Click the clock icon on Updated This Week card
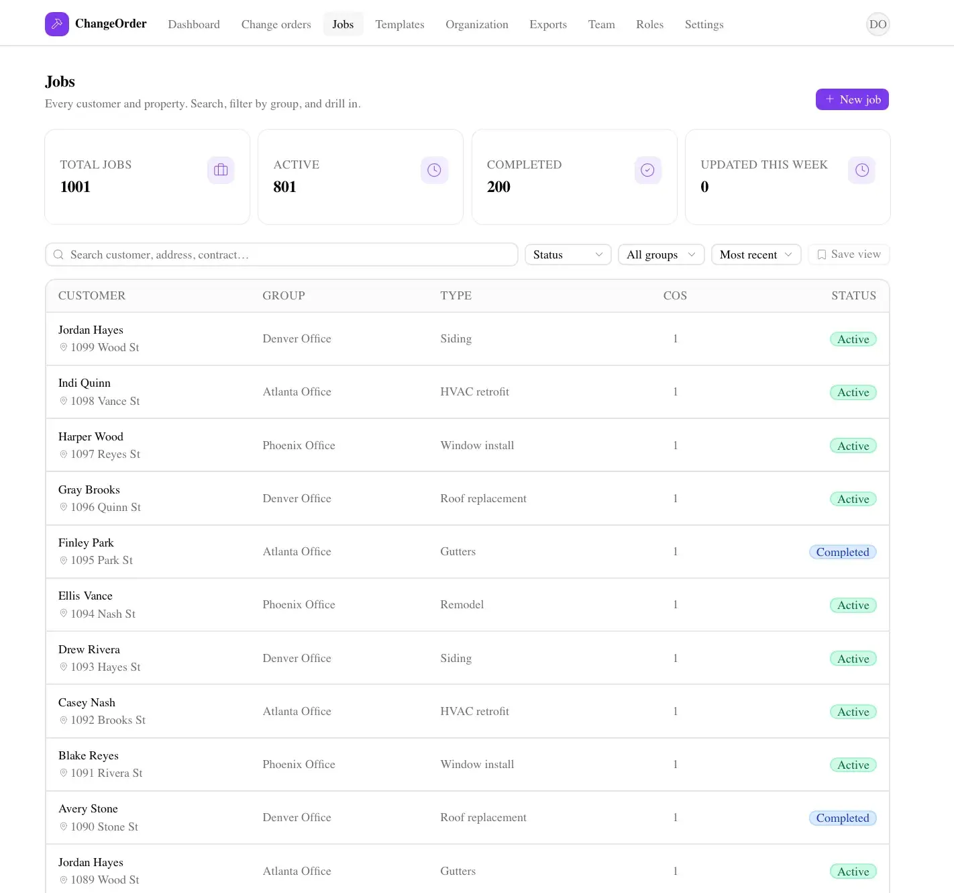This screenshot has width=954, height=893. pos(861,170)
